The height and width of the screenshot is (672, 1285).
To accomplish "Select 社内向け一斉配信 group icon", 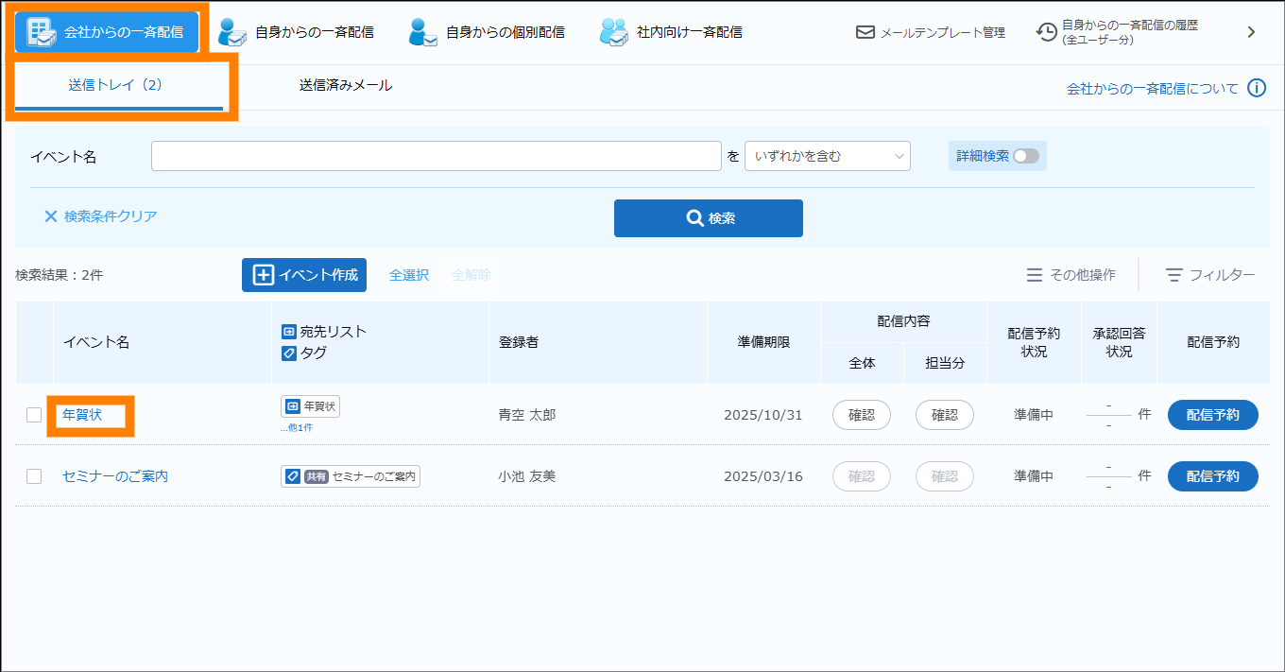I will pos(614,32).
